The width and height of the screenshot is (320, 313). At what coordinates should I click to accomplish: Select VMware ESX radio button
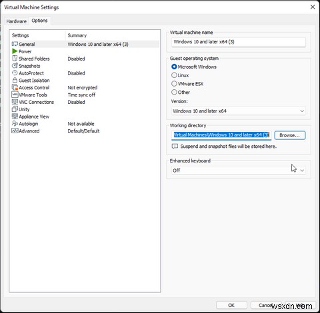pyautogui.click(x=174, y=84)
